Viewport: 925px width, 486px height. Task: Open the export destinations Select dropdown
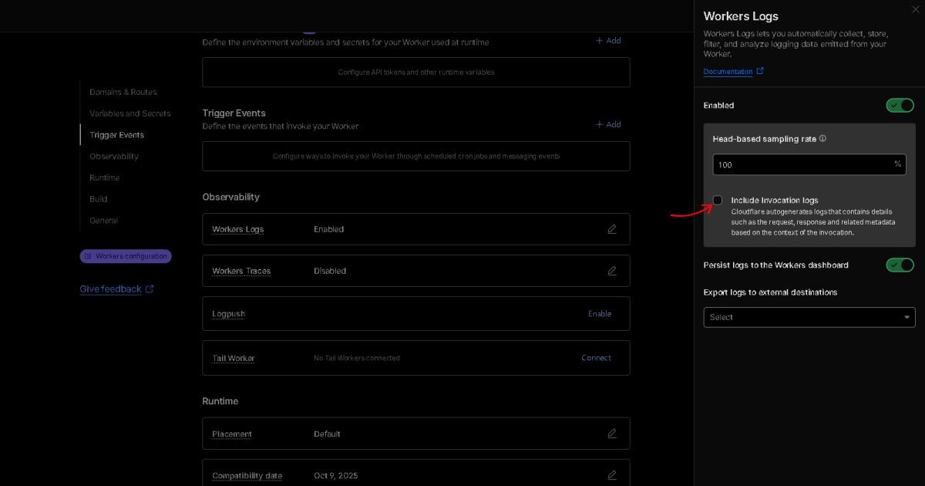pos(809,317)
